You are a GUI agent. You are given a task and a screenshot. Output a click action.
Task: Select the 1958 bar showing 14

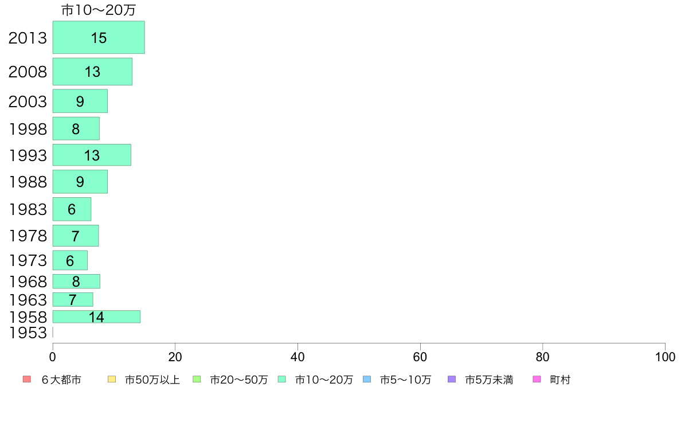tap(96, 317)
